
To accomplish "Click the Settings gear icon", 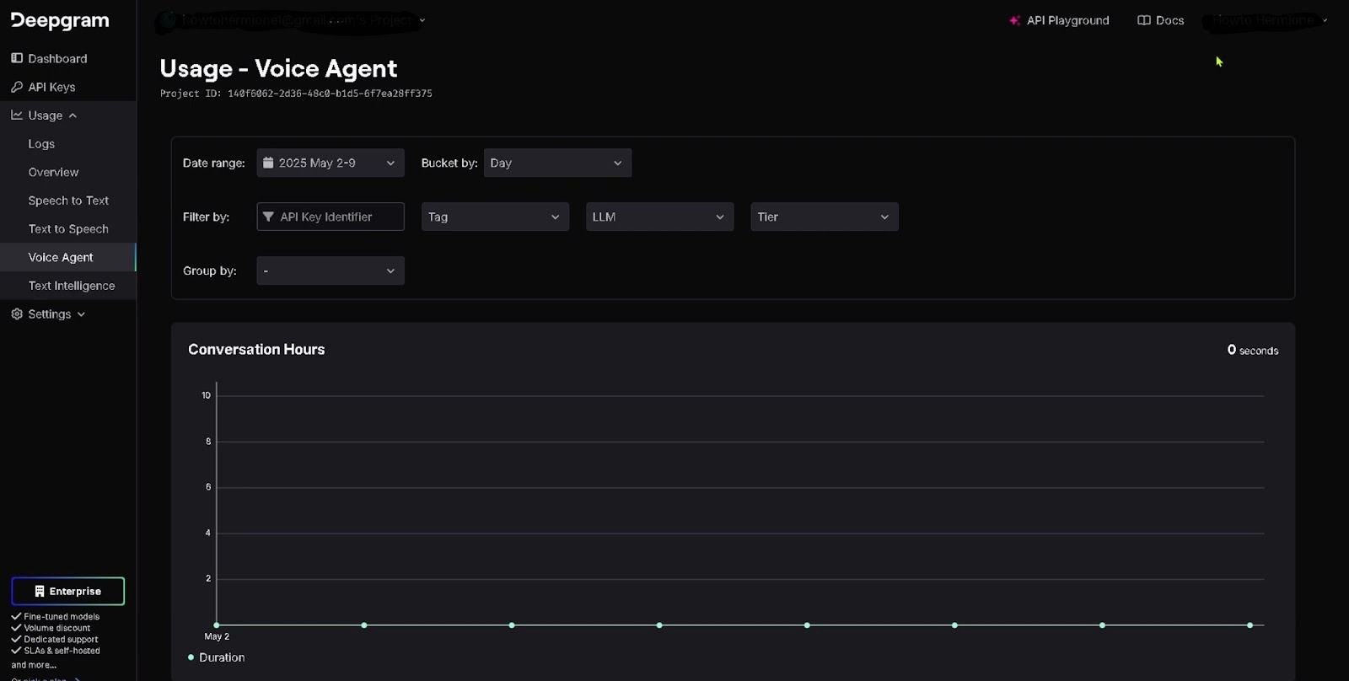I will pyautogui.click(x=17, y=314).
